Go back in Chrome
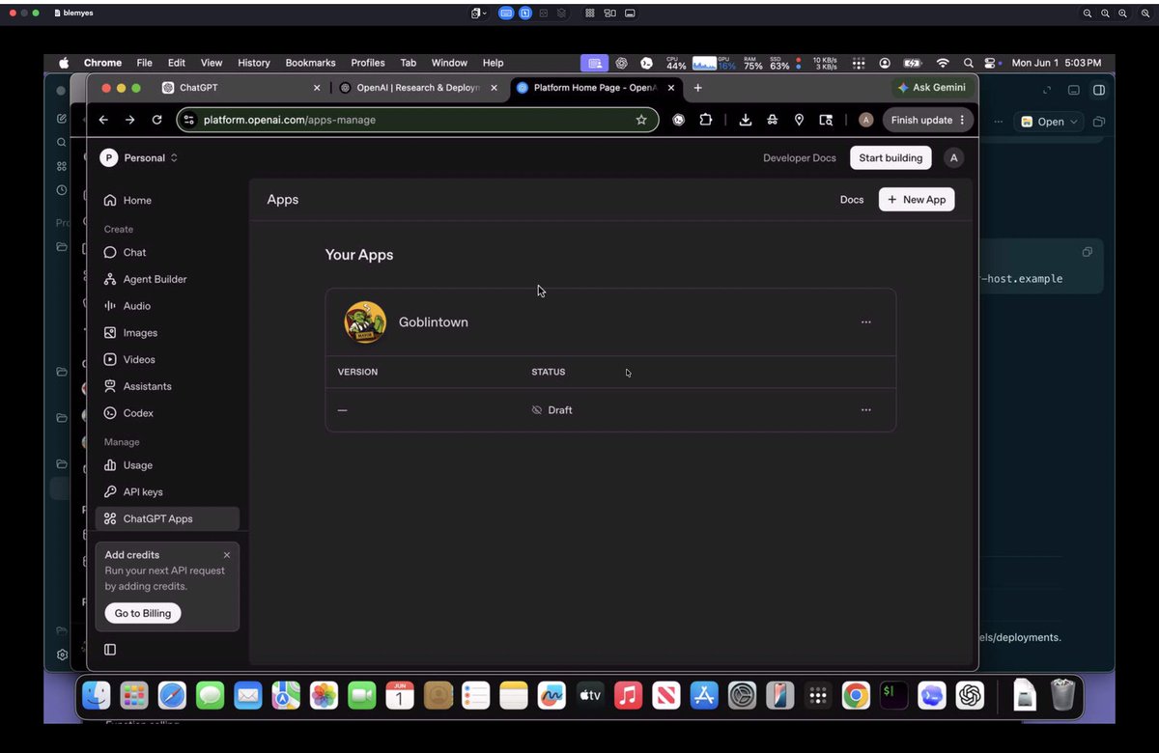Image resolution: width=1159 pixels, height=753 pixels. [103, 120]
